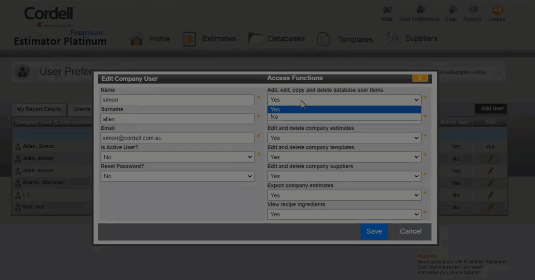Click the Templates document icon
Viewport: 535px width, 280px height.
(x=323, y=39)
